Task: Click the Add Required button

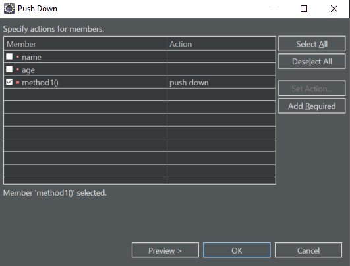Action: click(x=312, y=106)
